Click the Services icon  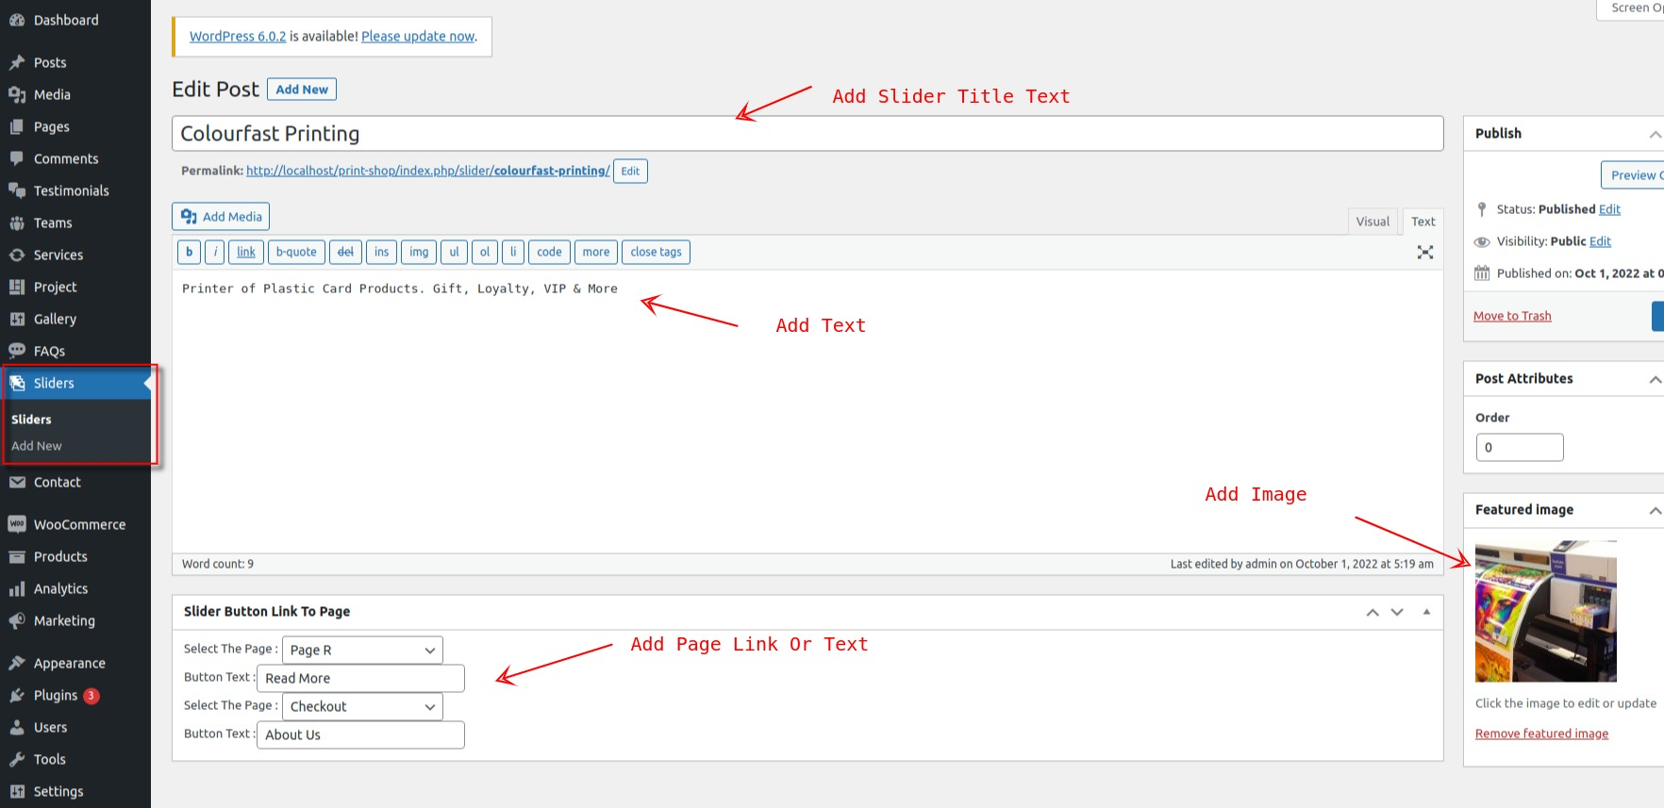(x=17, y=255)
